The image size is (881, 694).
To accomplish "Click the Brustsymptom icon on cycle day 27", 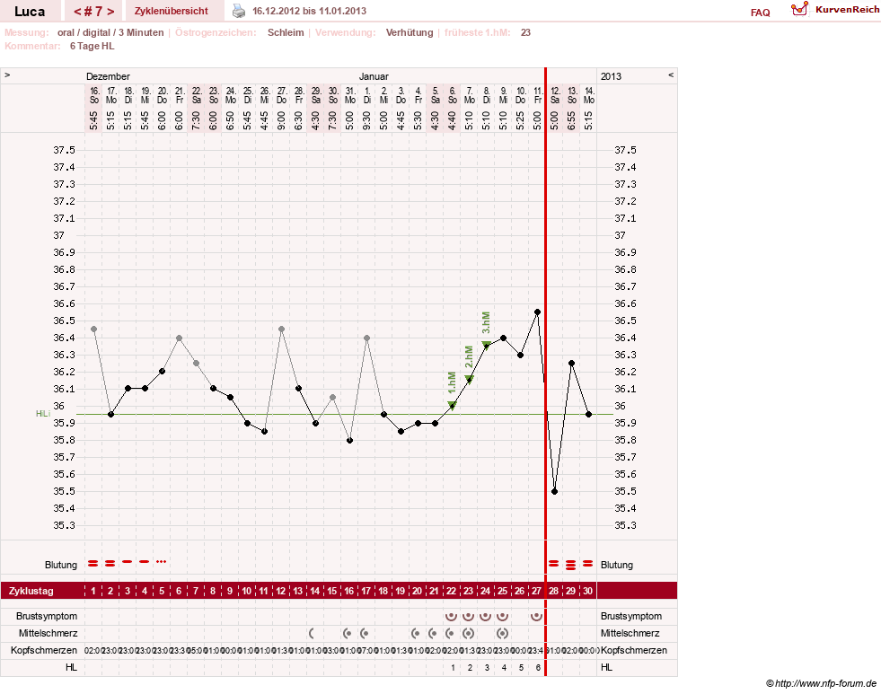I will (x=536, y=616).
